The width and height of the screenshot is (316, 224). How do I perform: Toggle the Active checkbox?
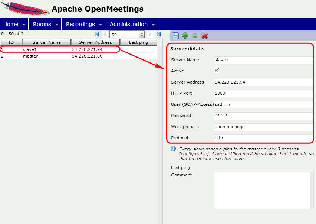(217, 70)
